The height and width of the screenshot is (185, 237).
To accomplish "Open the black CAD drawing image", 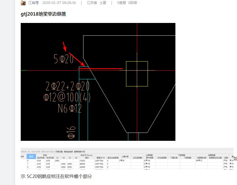I will tap(98, 82).
